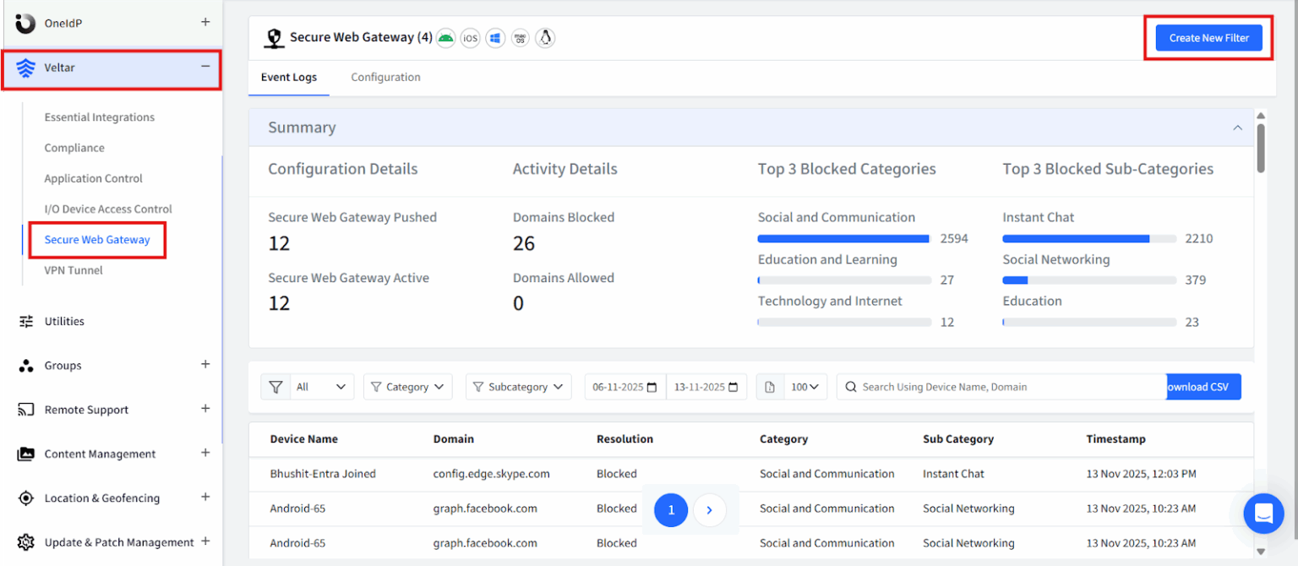The height and width of the screenshot is (566, 1298).
Task: Go to next page of results
Action: point(709,510)
